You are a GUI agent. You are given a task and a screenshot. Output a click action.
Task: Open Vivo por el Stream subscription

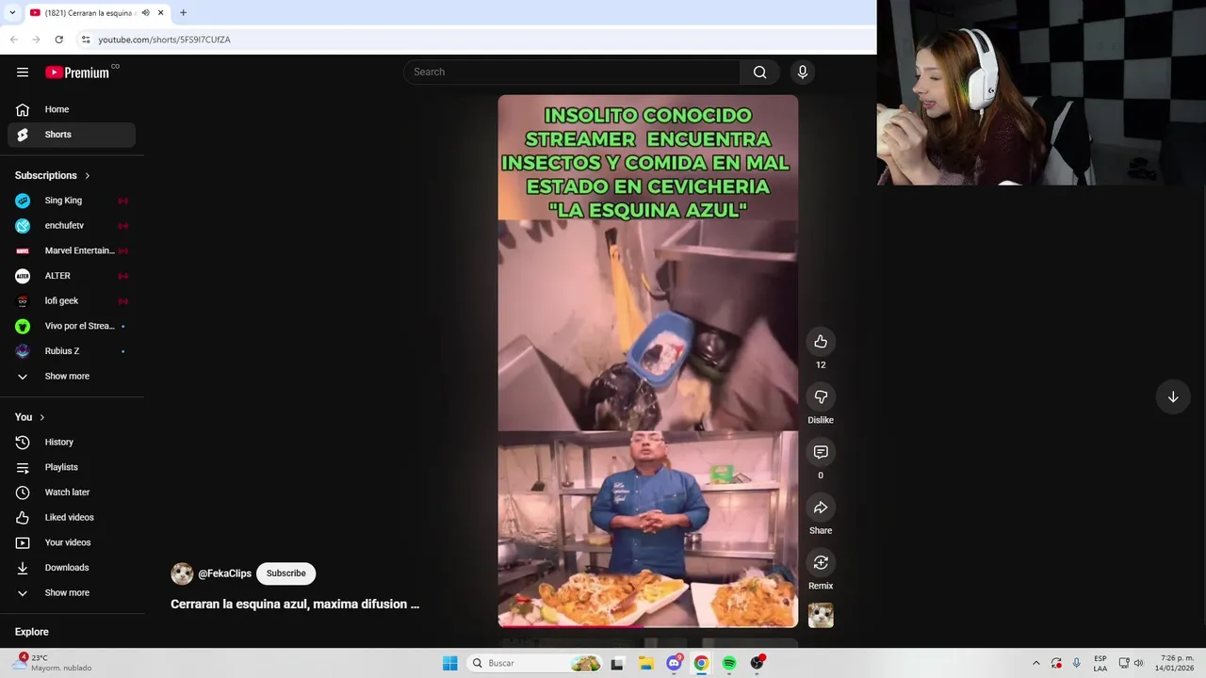[x=72, y=326]
